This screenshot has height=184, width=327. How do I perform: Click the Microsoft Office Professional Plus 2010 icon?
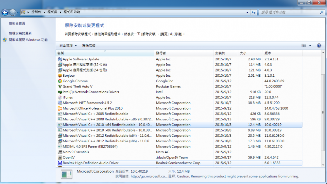[x=60, y=108]
